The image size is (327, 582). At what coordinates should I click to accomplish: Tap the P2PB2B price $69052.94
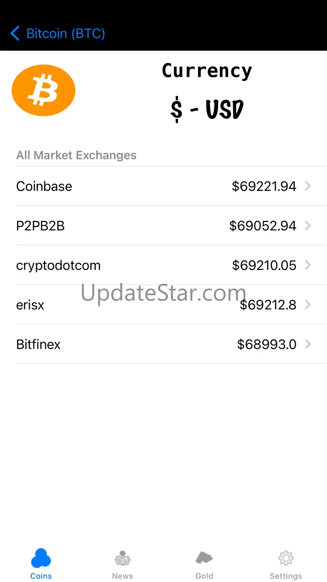pyautogui.click(x=263, y=226)
